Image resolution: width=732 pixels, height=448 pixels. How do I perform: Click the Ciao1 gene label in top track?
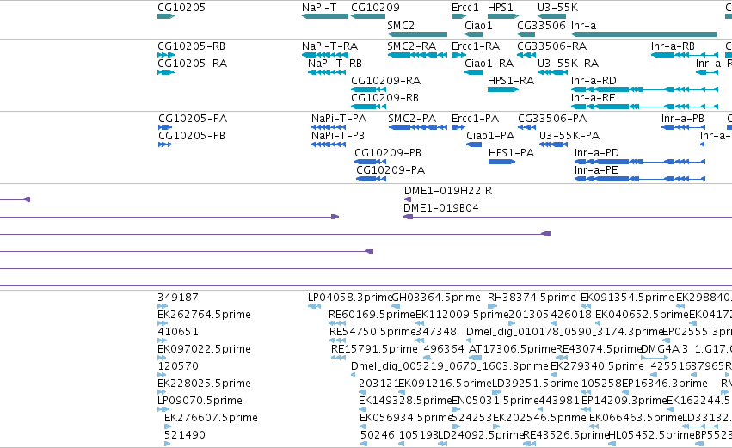tap(478, 25)
